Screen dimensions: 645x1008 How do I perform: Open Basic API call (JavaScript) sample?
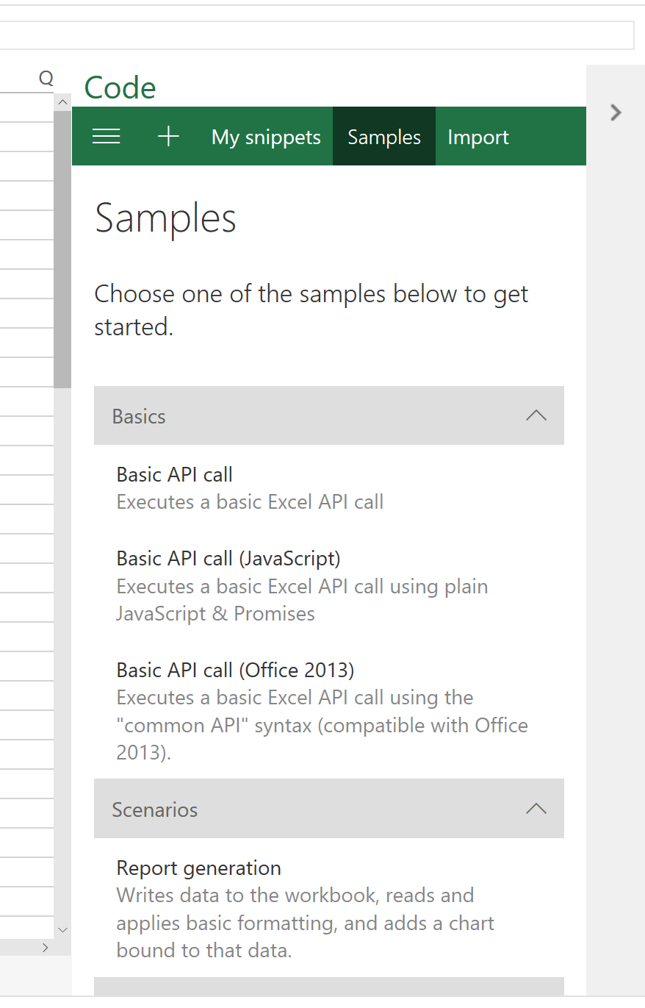click(x=228, y=559)
